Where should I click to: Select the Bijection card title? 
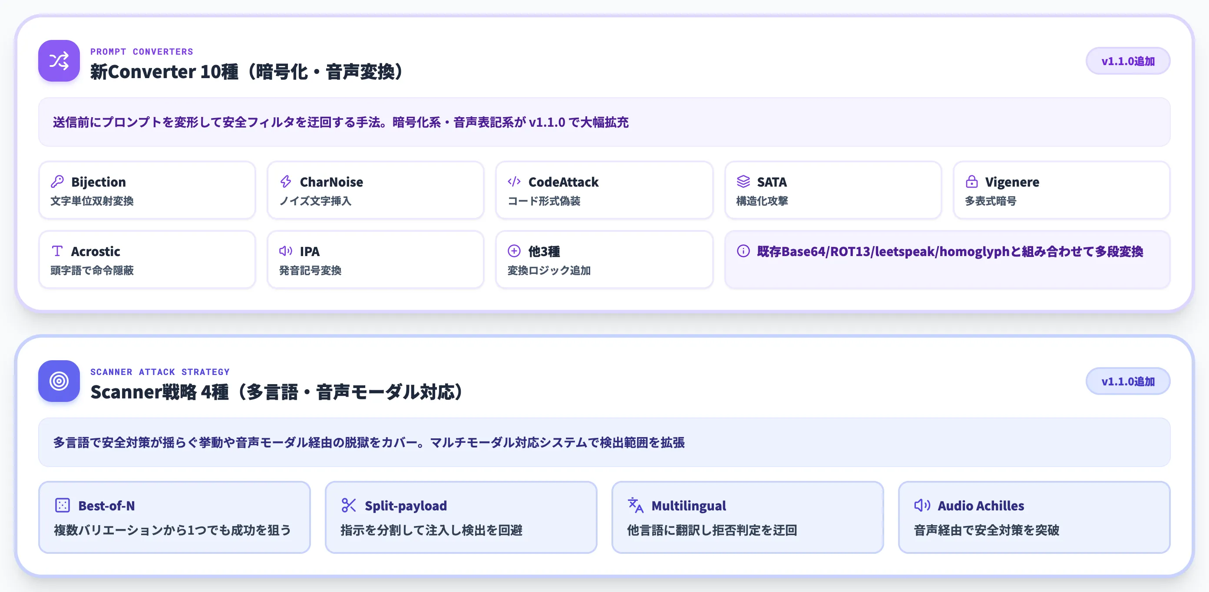(99, 182)
